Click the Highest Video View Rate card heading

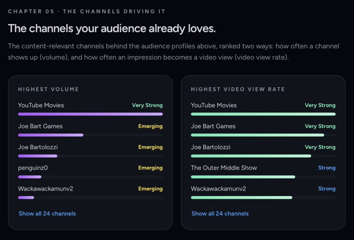coord(238,89)
